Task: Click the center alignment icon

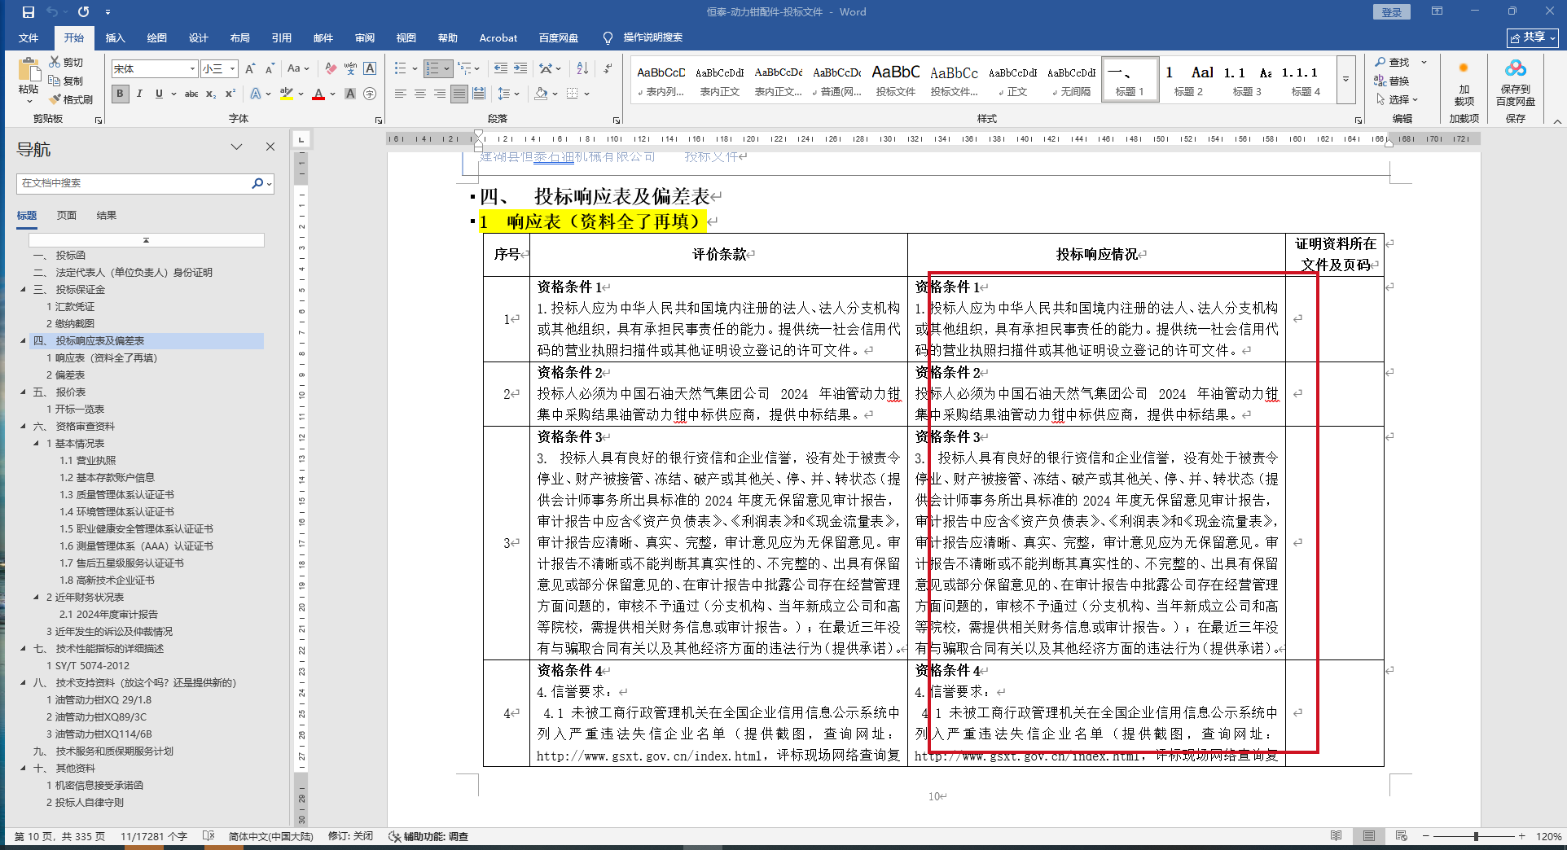Action: [420, 94]
